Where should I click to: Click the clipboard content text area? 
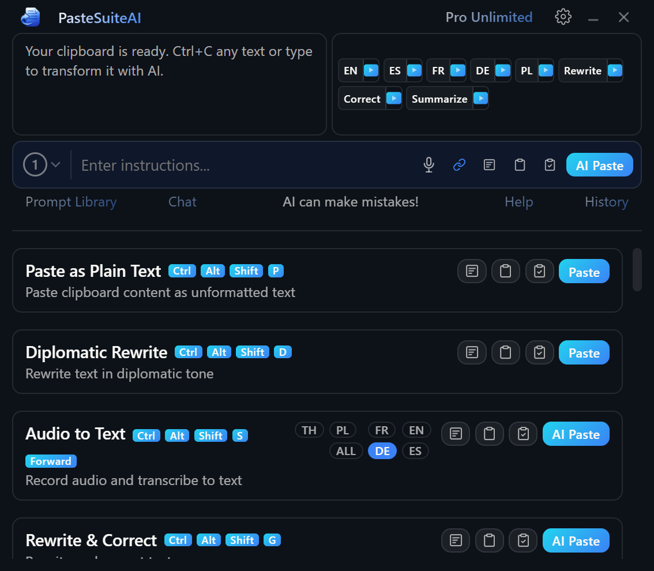click(x=170, y=84)
